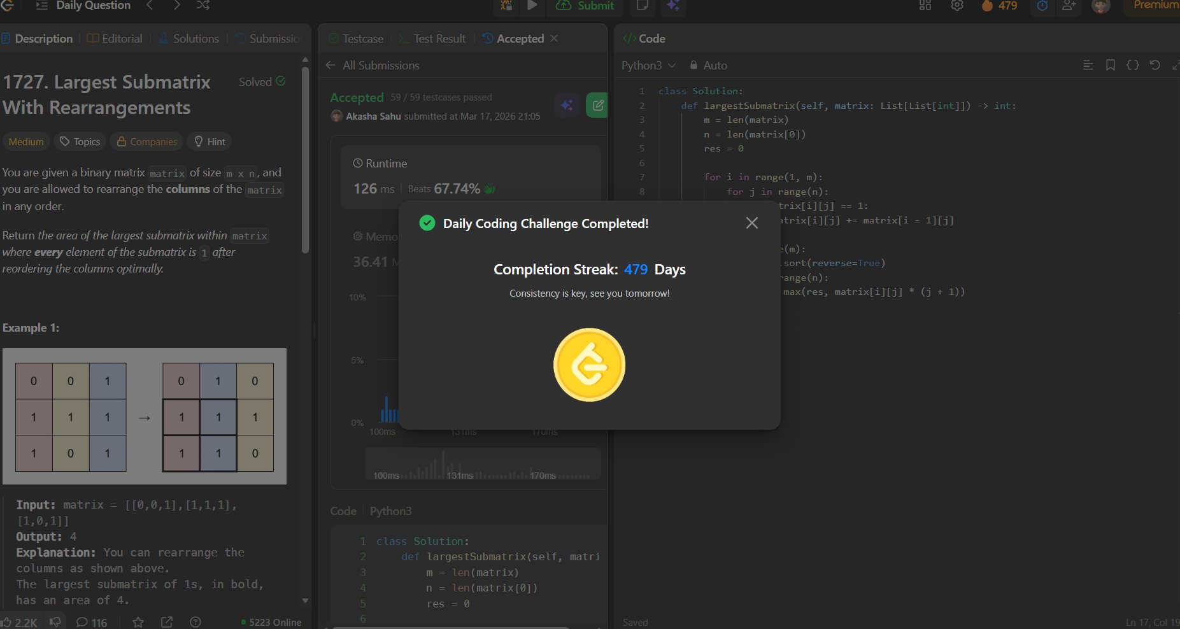Run code with the play icon
The height and width of the screenshot is (629, 1180).
(532, 6)
